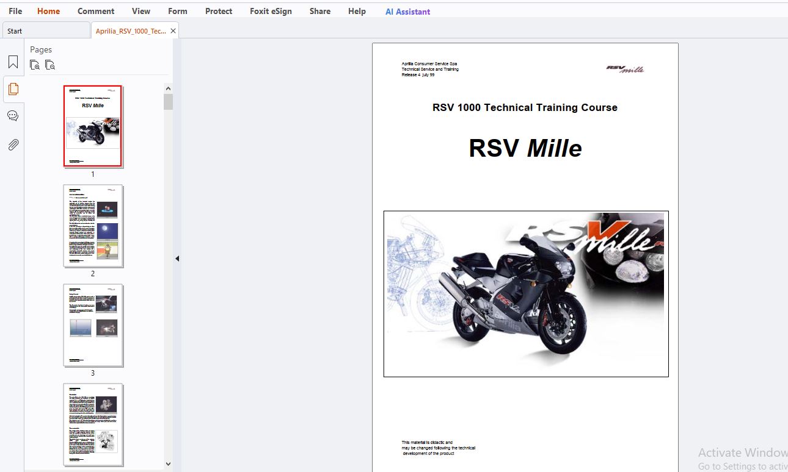Launch the AI Assistant

tap(407, 12)
